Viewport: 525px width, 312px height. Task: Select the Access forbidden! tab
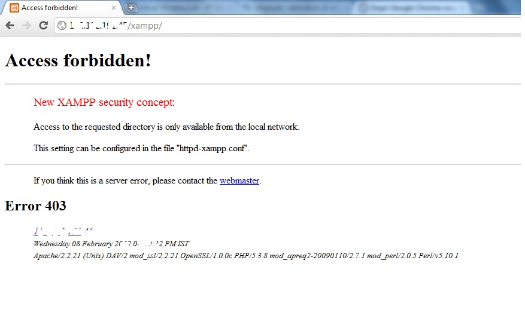pos(62,8)
